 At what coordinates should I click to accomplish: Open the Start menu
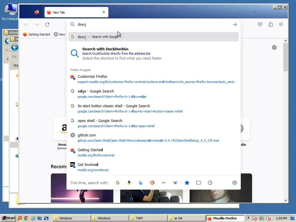click(x=8, y=218)
